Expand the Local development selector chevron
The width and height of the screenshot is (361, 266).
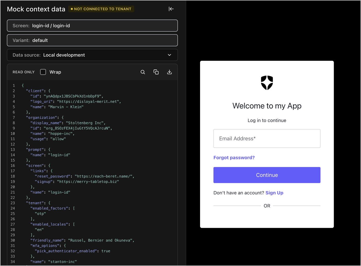[169, 55]
